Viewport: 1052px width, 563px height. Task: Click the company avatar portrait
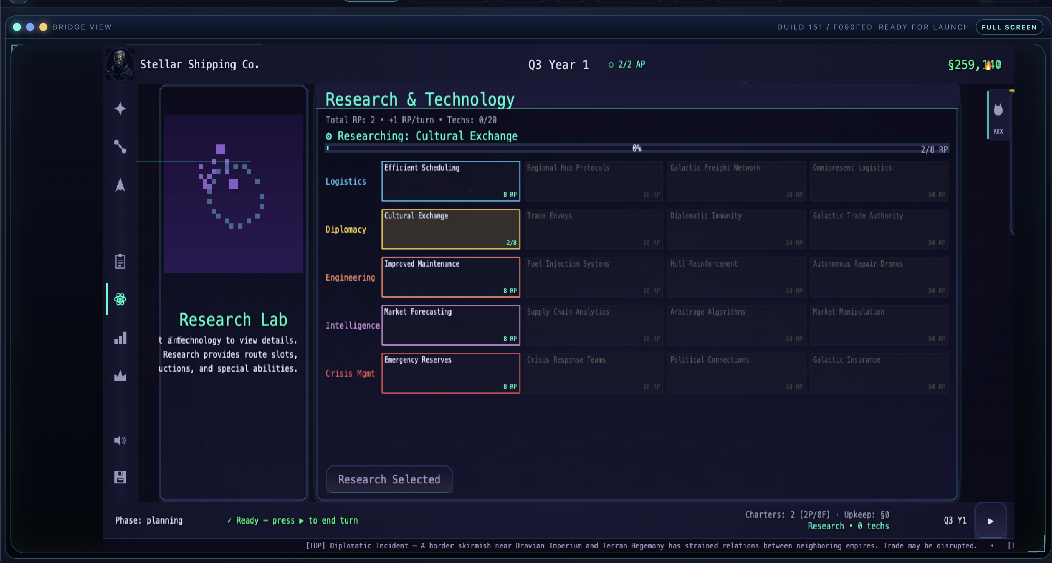[x=120, y=65]
